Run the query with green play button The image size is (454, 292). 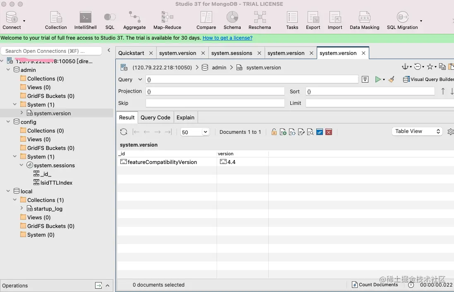point(378,79)
